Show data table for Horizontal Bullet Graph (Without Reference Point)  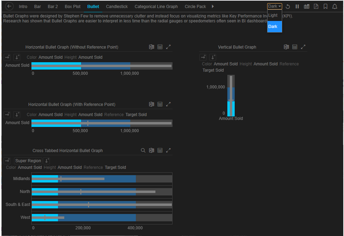[x=160, y=47]
